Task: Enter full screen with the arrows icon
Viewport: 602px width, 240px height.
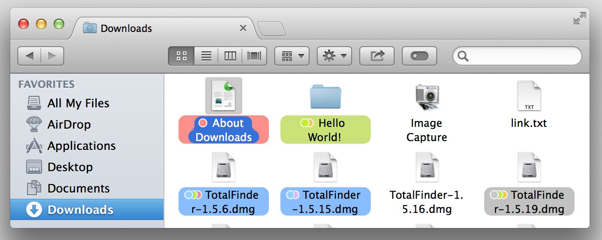Action: point(579,18)
